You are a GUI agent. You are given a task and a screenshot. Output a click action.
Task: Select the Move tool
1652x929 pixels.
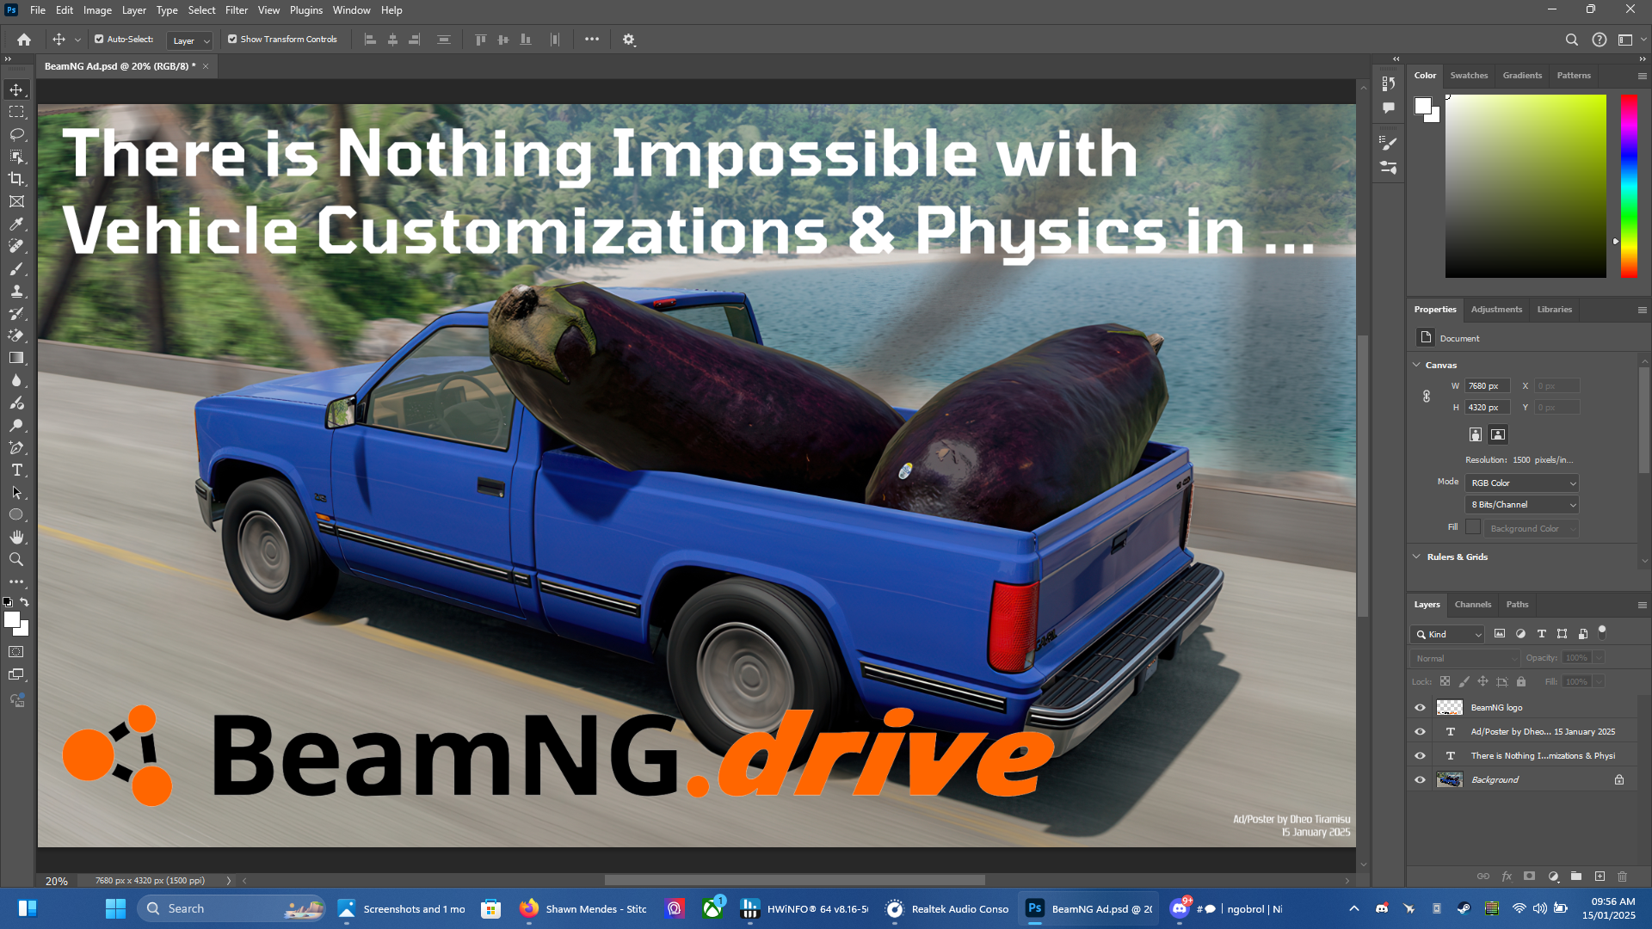(x=16, y=89)
